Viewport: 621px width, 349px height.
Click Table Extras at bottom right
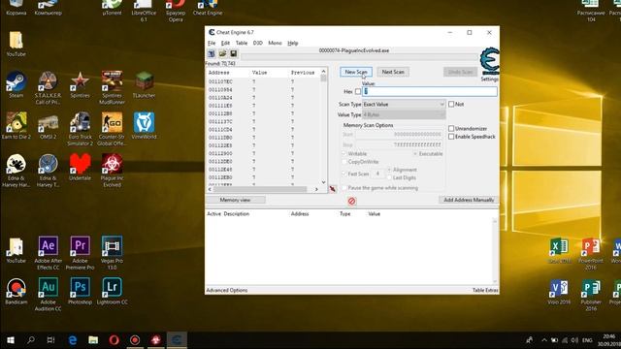coord(485,290)
